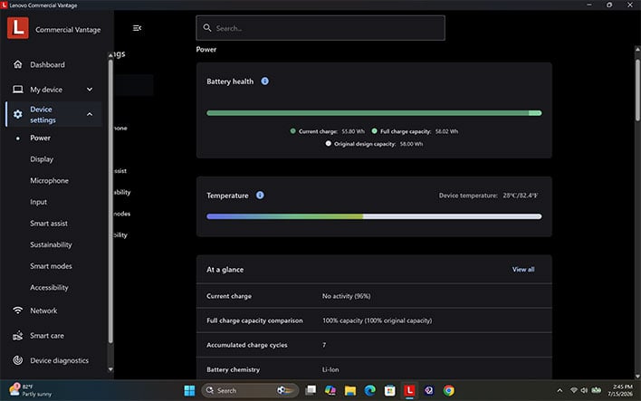Launch Copilot from the taskbar

[330, 390]
